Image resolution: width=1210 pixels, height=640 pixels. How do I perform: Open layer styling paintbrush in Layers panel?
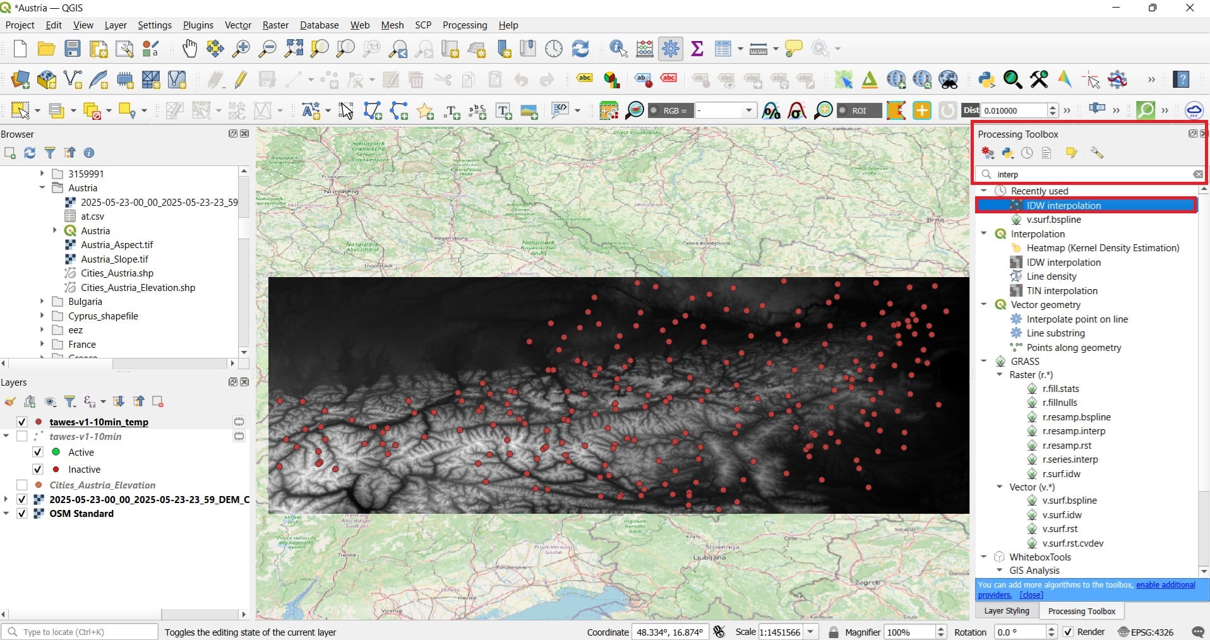[x=9, y=401]
